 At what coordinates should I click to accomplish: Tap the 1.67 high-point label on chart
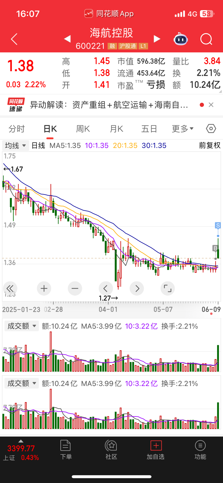13,169
